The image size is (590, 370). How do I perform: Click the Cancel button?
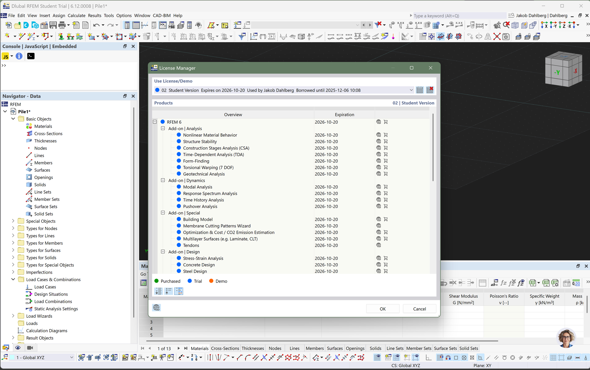pos(419,309)
